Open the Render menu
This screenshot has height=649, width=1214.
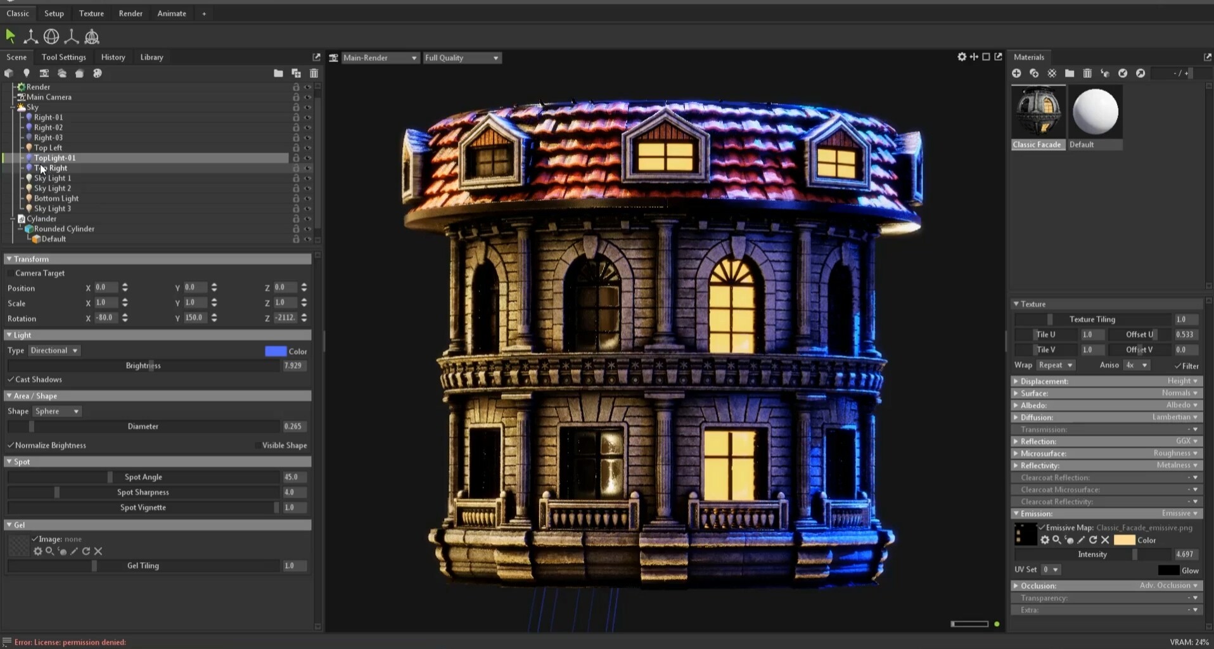point(131,13)
